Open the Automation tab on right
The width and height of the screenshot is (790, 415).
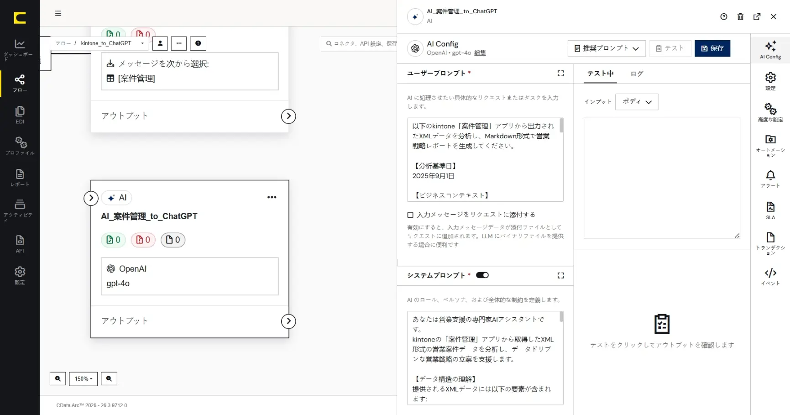pos(770,146)
